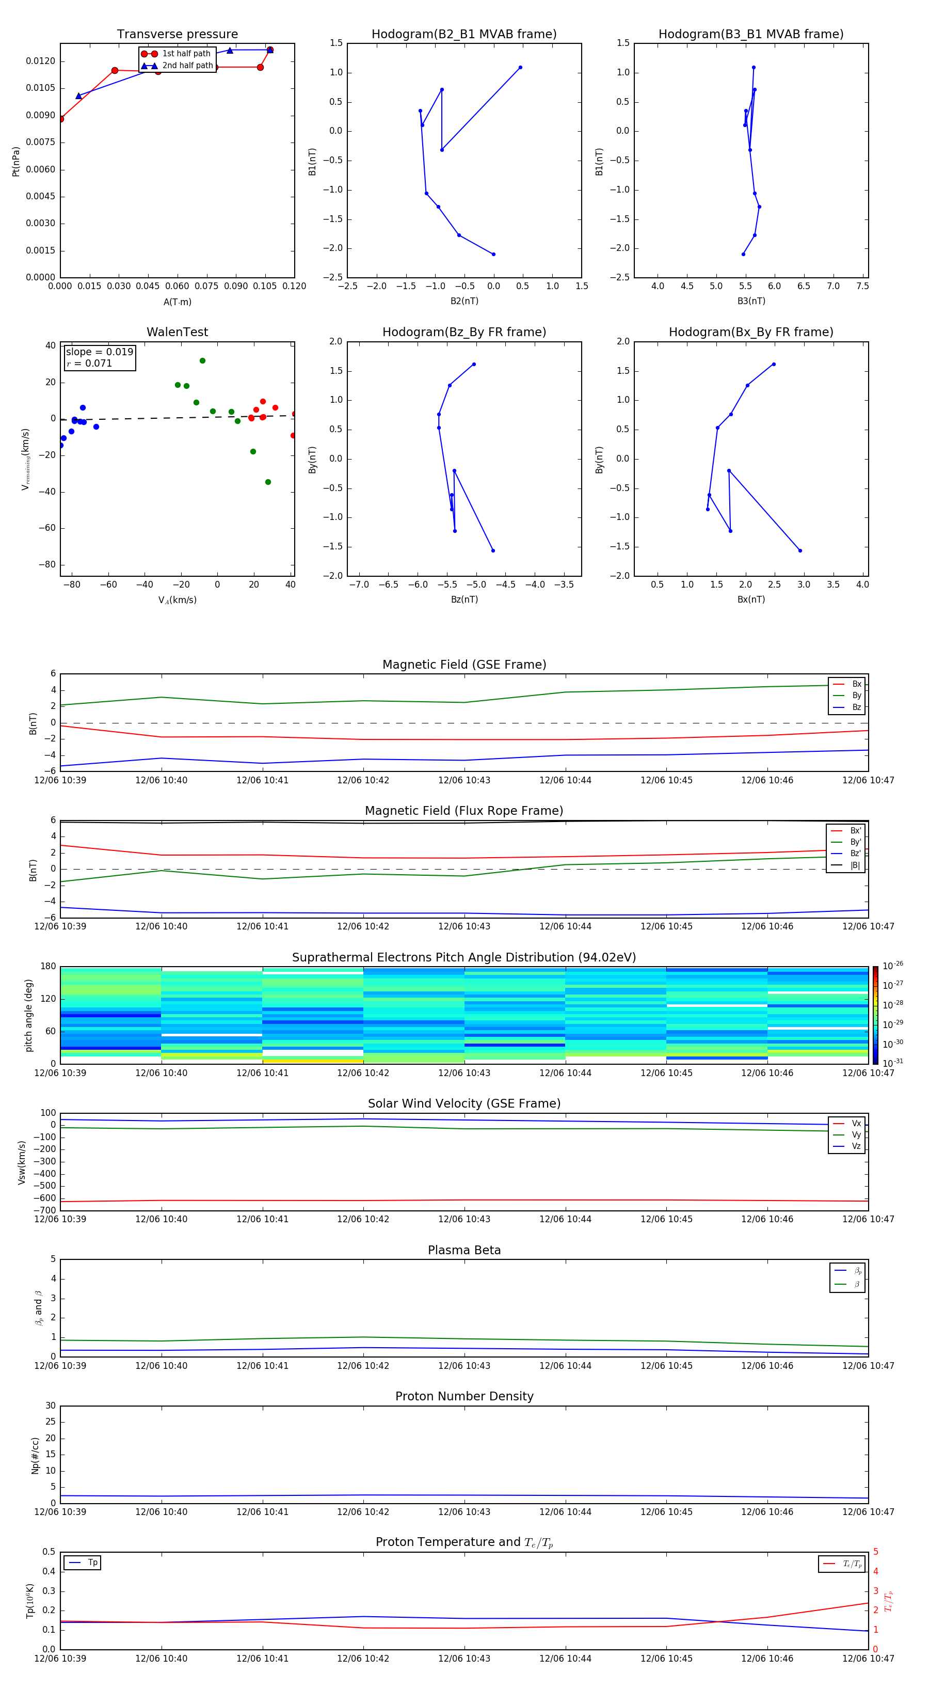Click the "Magnetic Field (GSE Frame)" title

point(464,664)
